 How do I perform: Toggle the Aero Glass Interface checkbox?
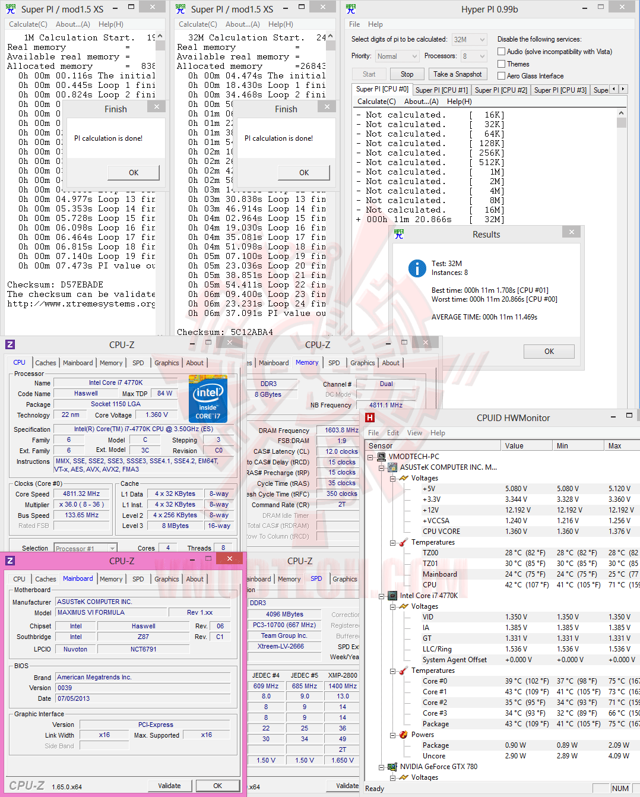[502, 76]
